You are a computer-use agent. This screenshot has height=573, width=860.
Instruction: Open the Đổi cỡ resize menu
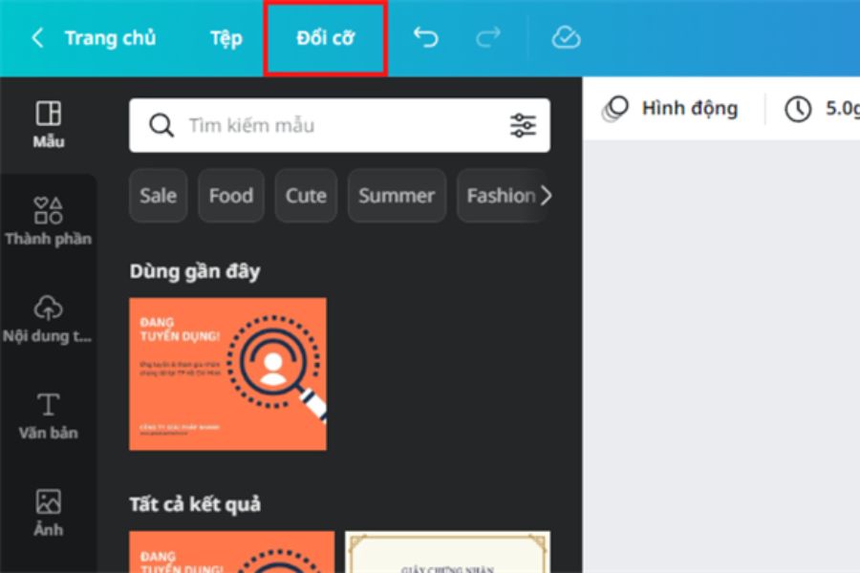click(x=325, y=38)
